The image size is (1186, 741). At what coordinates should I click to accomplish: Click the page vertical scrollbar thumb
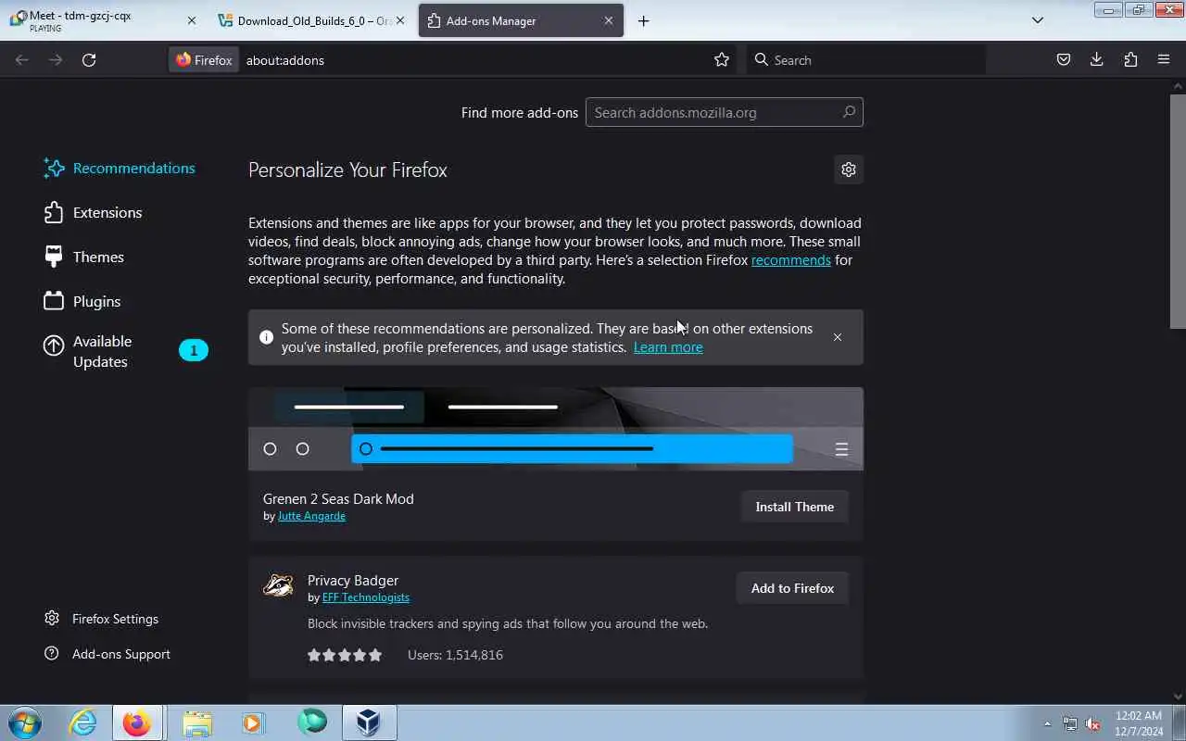(x=1178, y=211)
